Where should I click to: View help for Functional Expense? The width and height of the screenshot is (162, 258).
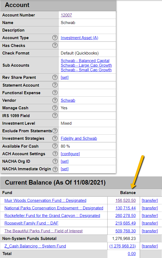[x=55, y=93]
